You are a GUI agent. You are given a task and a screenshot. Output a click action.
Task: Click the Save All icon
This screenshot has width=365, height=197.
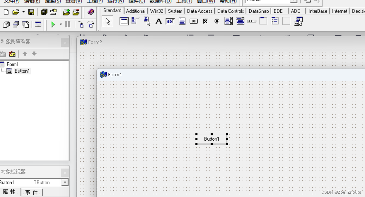click(x=44, y=12)
